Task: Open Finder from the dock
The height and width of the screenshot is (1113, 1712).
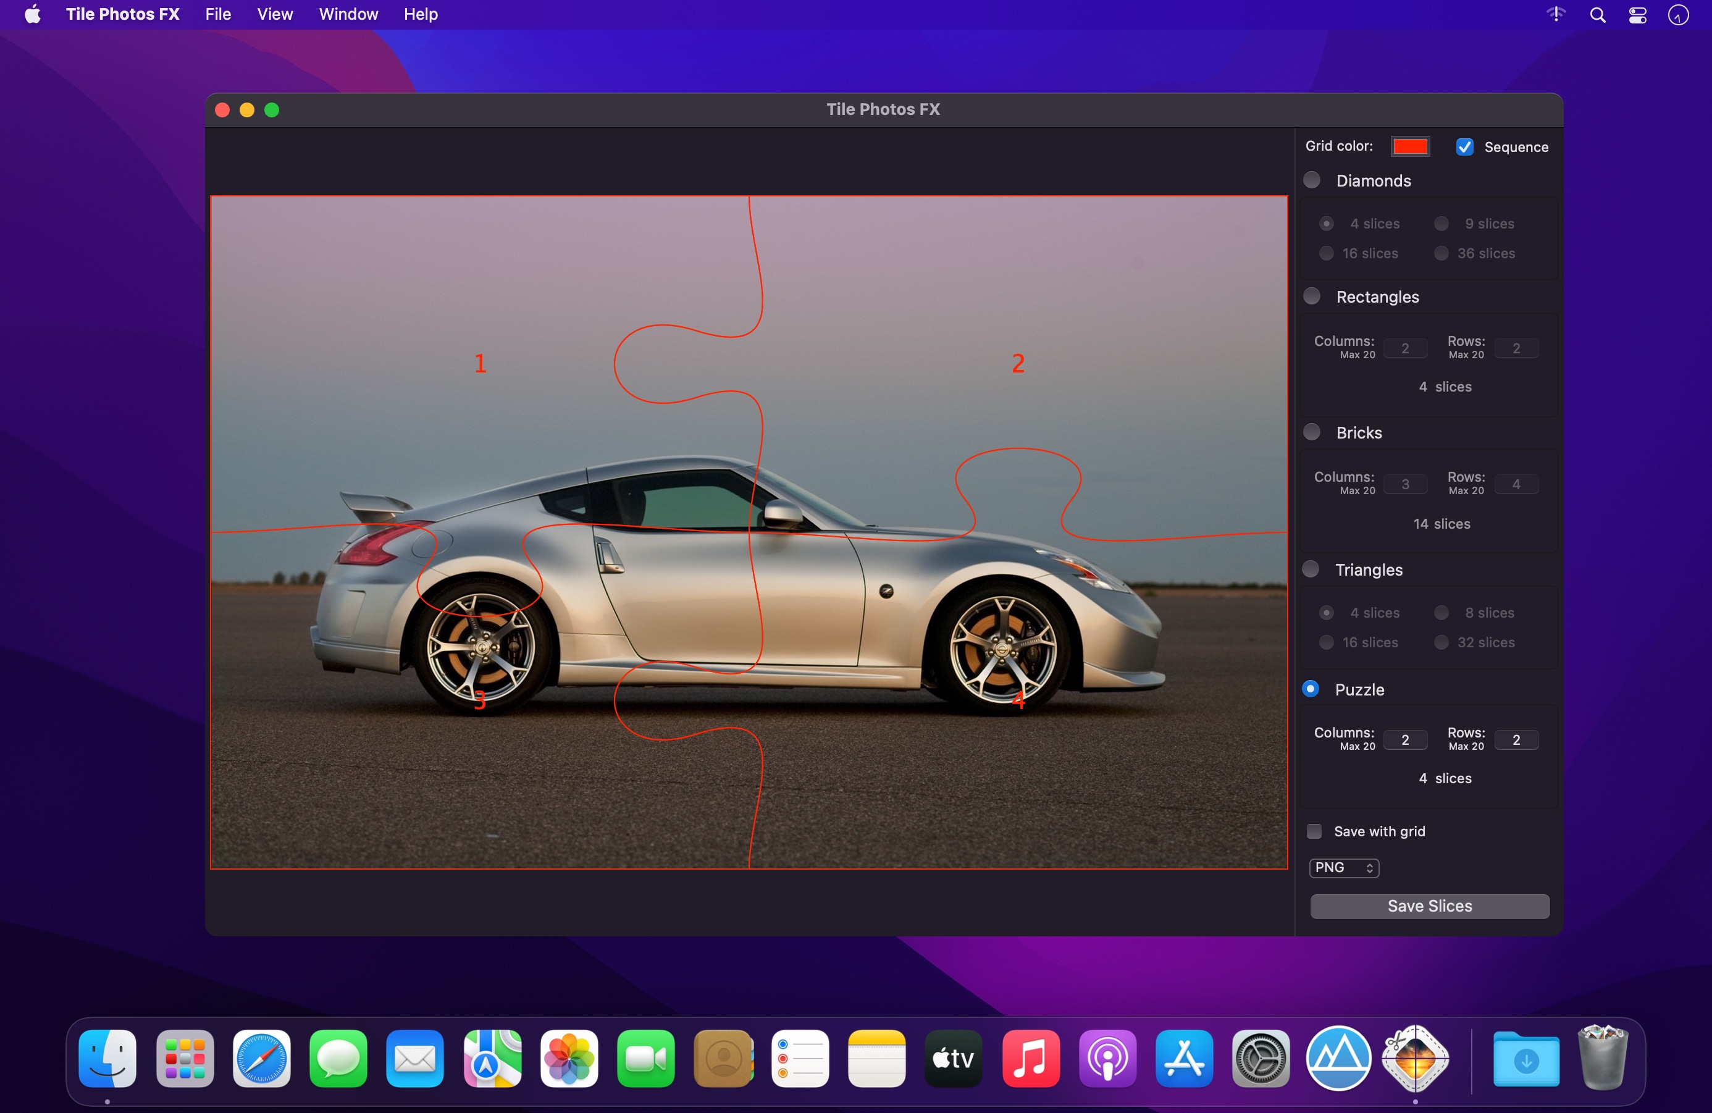Action: 108,1057
